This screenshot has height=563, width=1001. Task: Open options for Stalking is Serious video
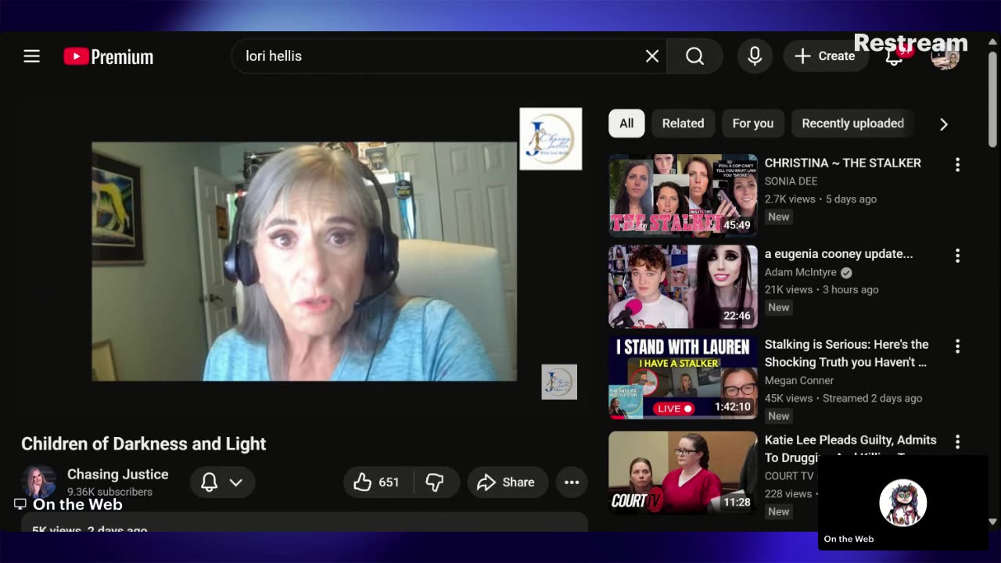(957, 346)
